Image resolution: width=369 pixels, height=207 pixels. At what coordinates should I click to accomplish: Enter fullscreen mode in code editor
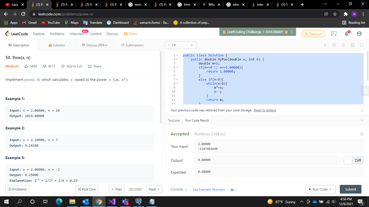point(361,45)
